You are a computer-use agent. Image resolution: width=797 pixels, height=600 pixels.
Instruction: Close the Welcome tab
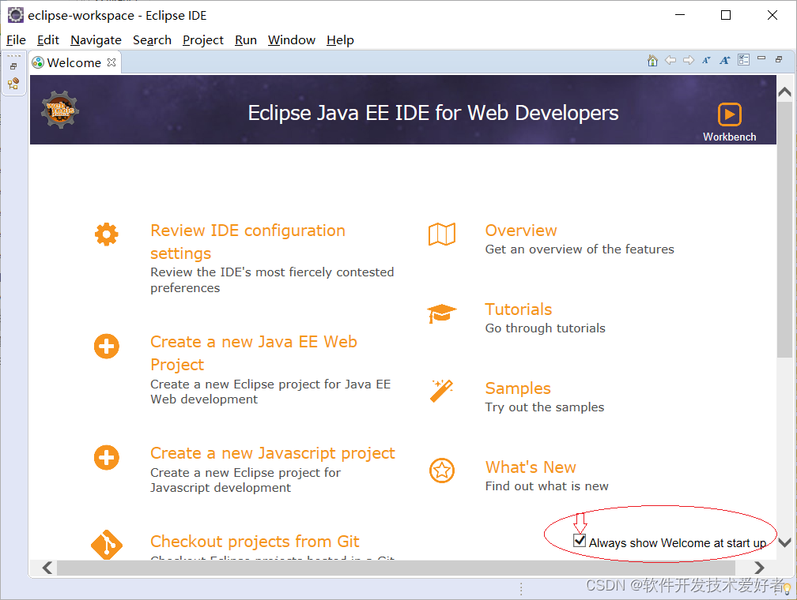(111, 62)
